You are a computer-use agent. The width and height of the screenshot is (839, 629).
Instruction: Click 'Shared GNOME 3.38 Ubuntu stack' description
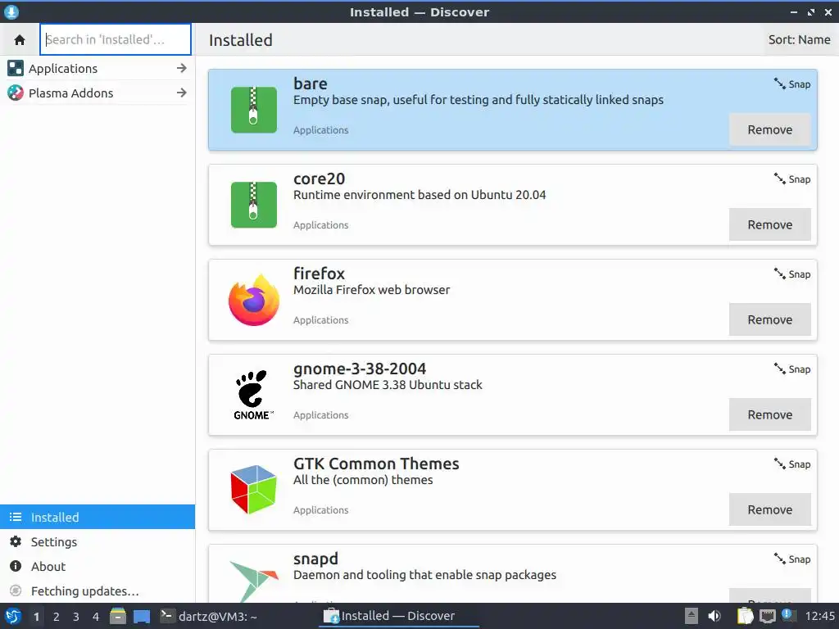(388, 385)
